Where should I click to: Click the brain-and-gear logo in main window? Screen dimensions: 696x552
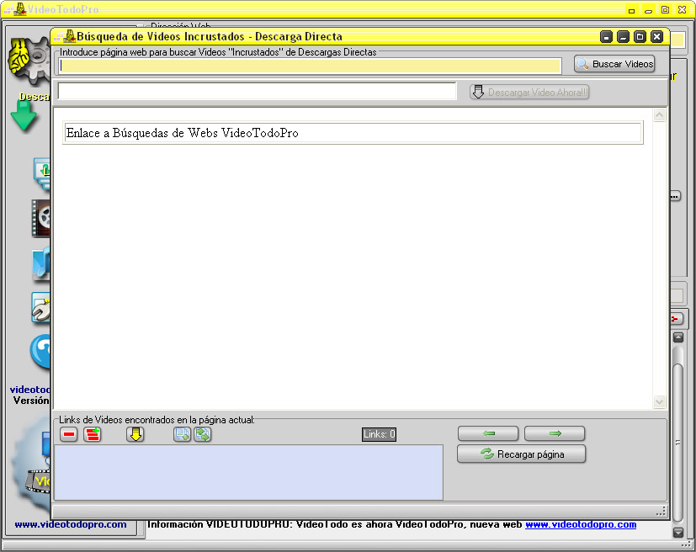click(x=29, y=60)
